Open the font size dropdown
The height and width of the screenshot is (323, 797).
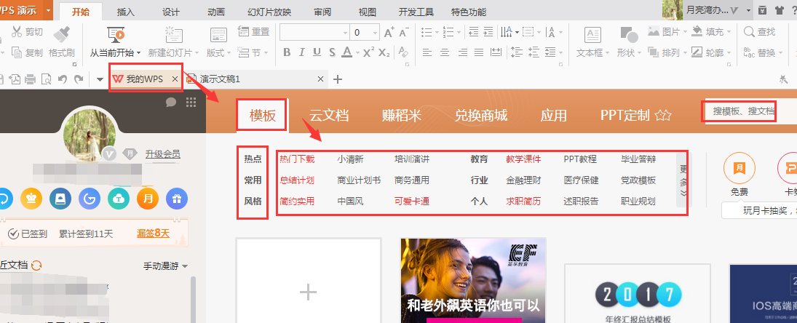[x=376, y=33]
